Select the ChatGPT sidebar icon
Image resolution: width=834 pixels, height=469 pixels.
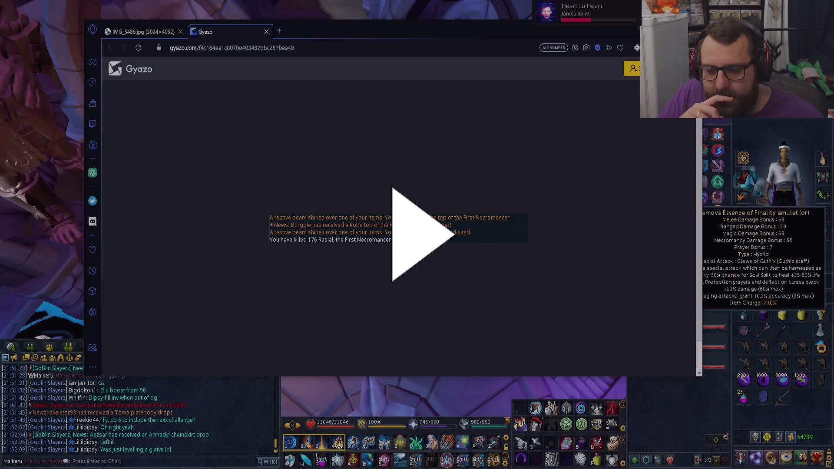click(92, 172)
